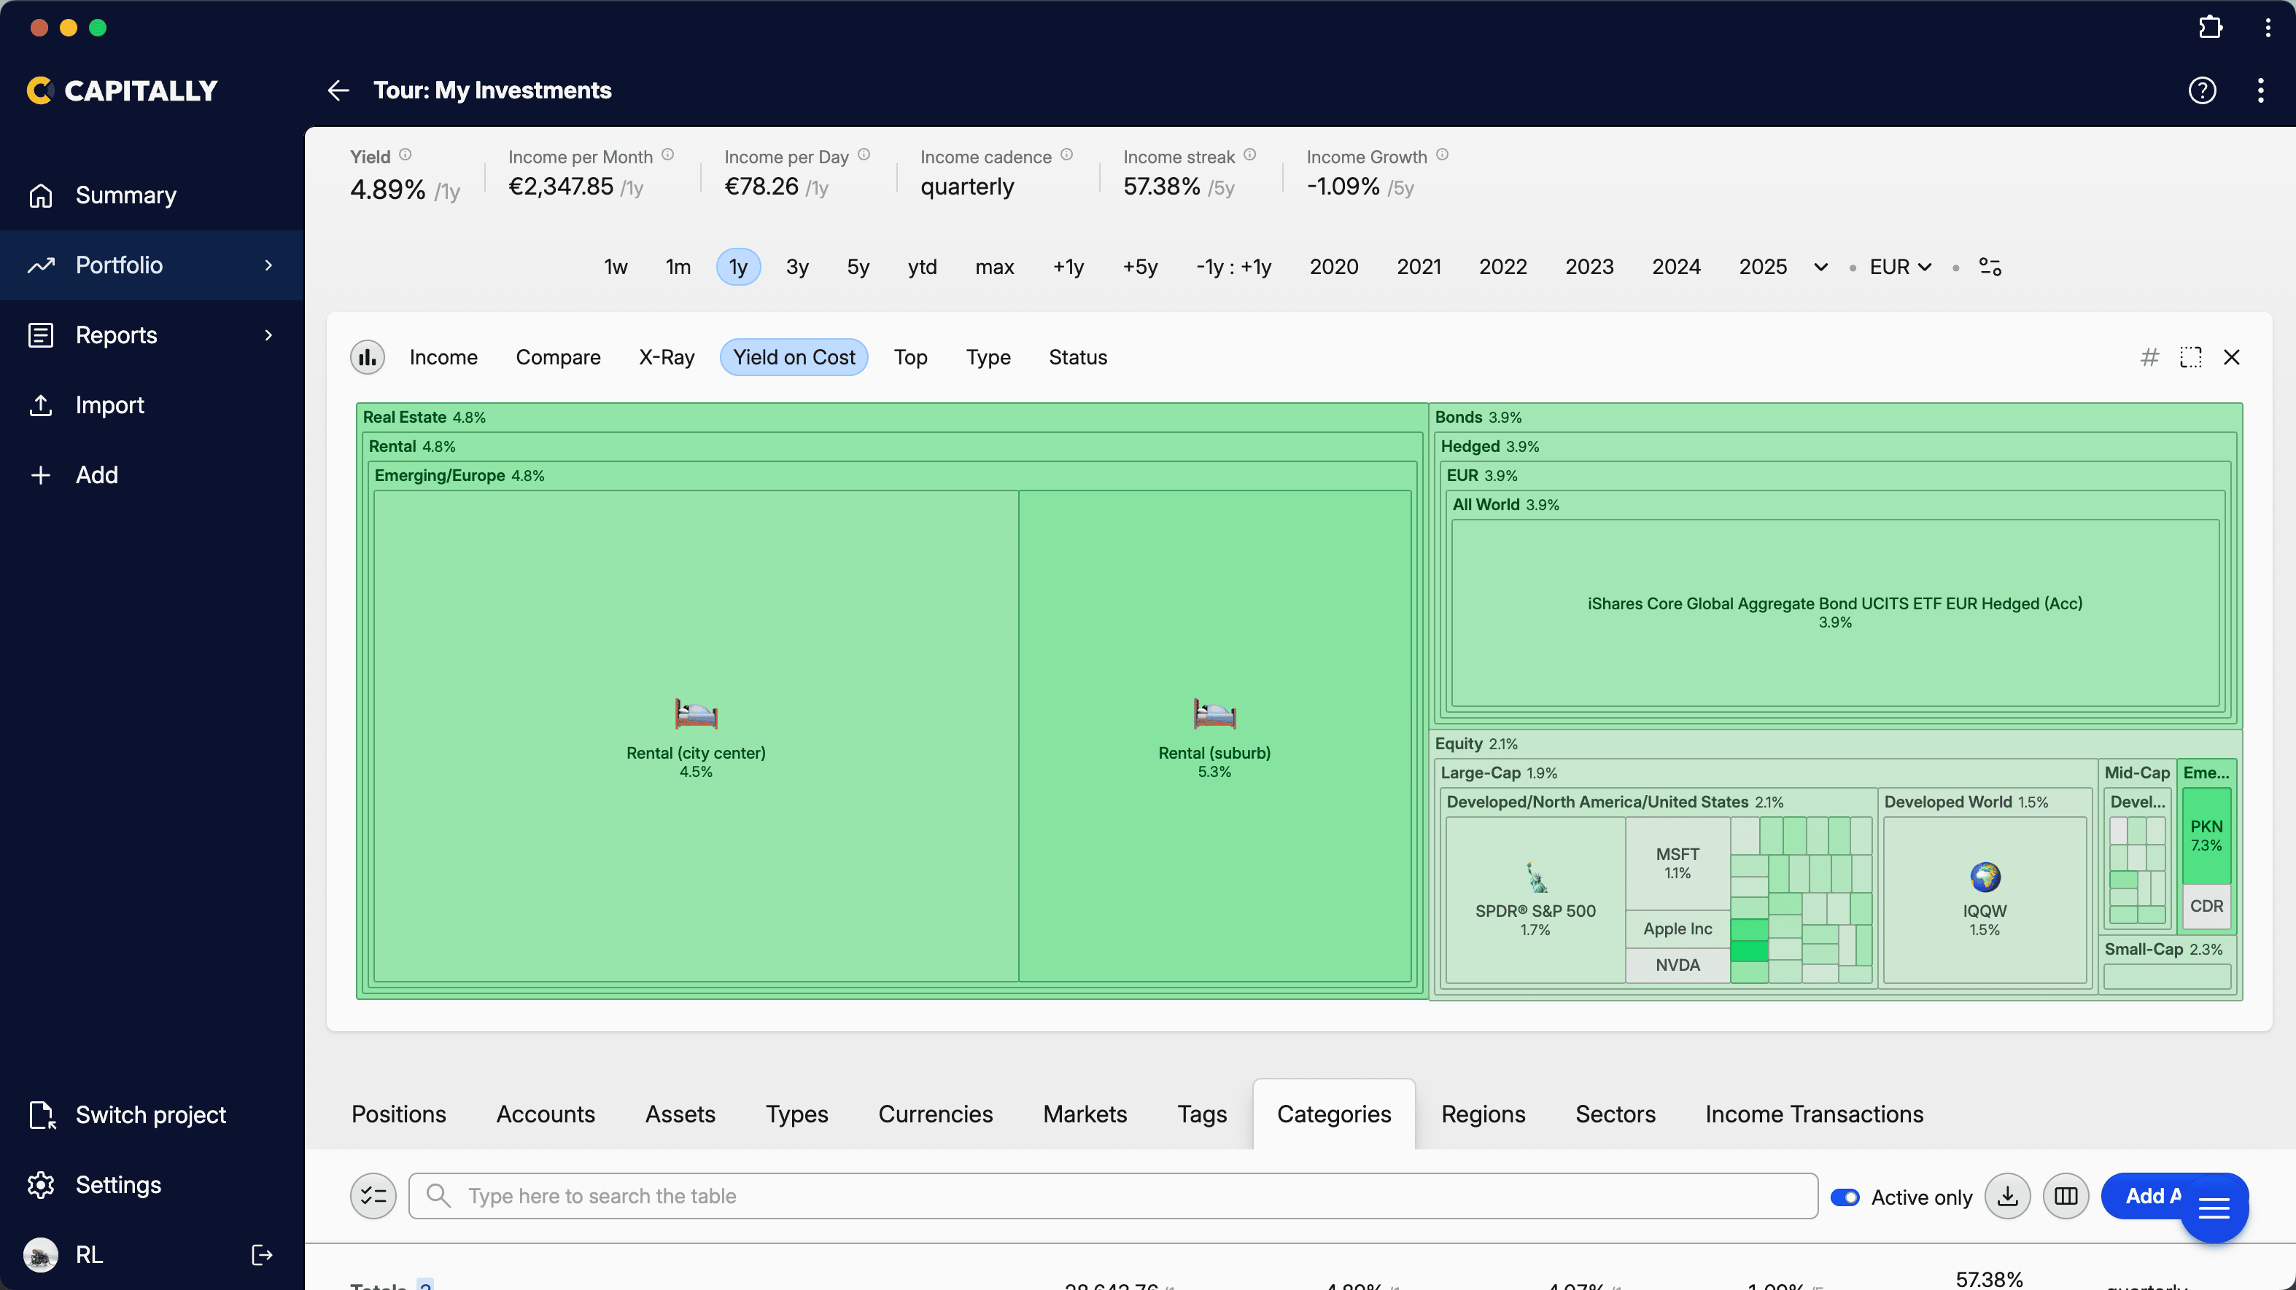This screenshot has height=1290, width=2296.
Task: Click the Rental (city center) treemap tile
Action: [x=696, y=737]
